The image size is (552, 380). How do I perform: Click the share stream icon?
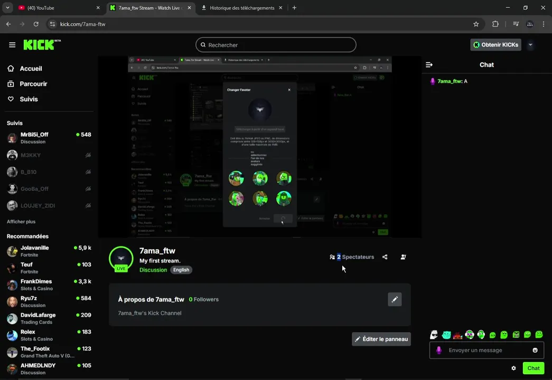tap(385, 257)
